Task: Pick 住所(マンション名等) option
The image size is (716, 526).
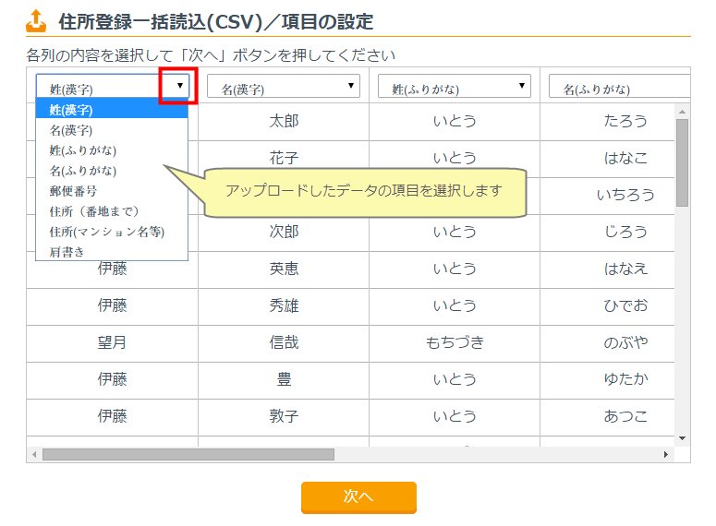Action: (112, 231)
